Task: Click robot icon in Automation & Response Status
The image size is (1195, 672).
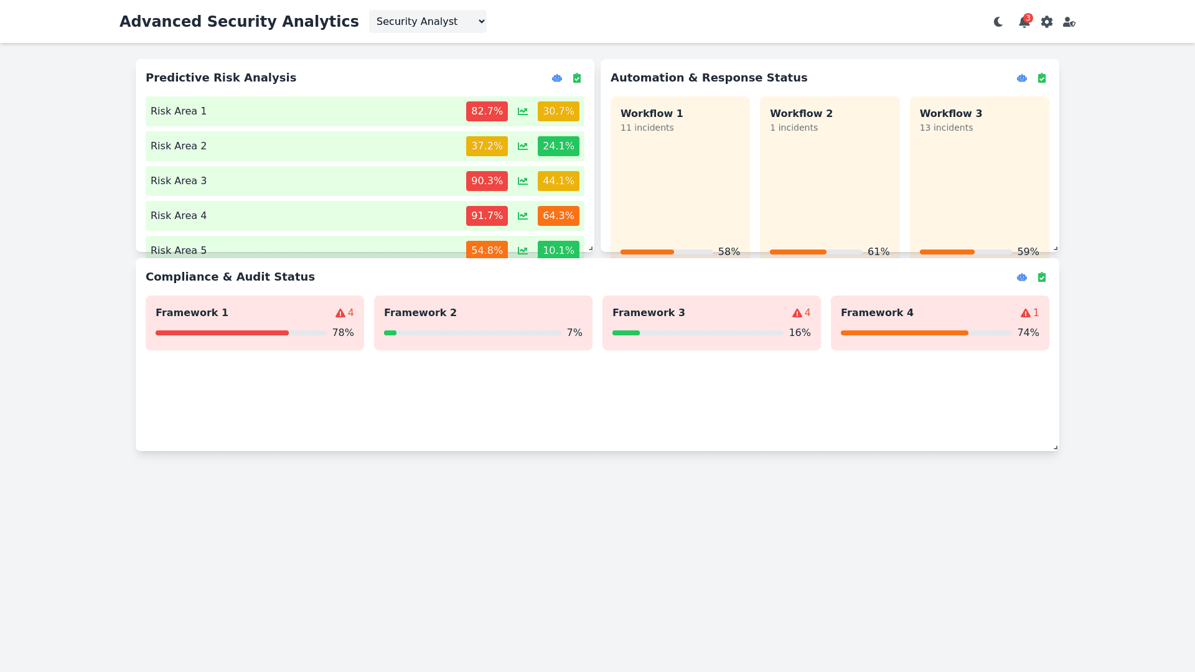Action: tap(1022, 78)
